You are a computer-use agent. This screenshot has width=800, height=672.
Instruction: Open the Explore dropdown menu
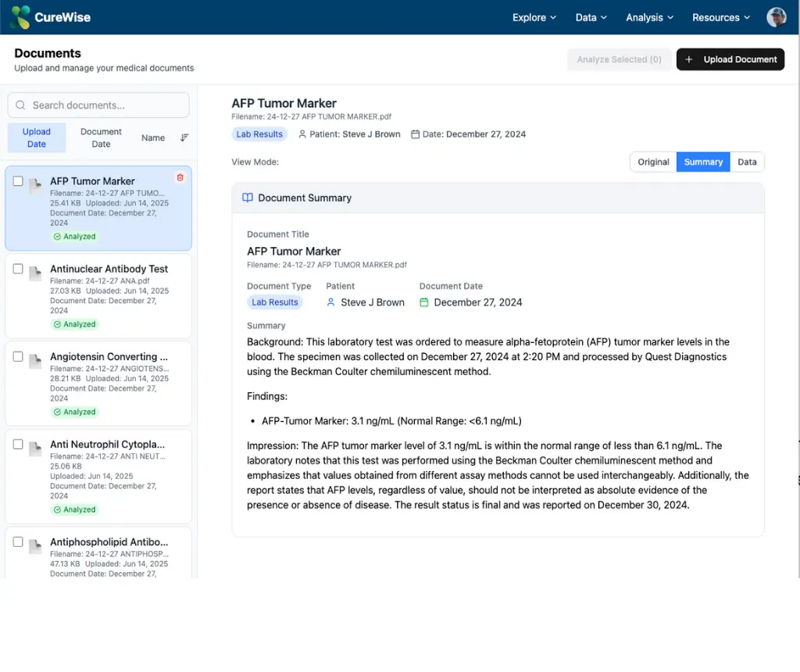(534, 17)
